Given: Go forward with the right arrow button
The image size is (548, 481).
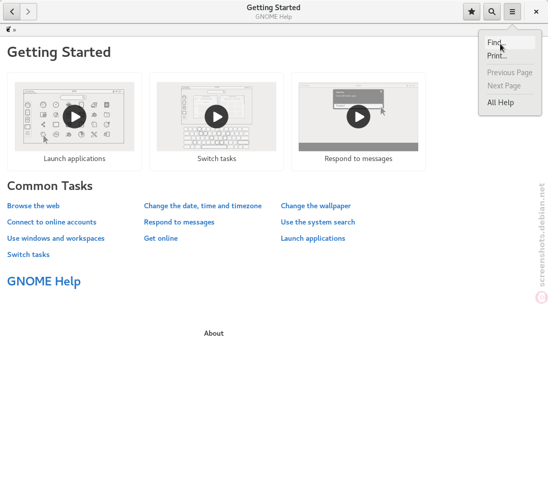Looking at the screenshot, I should 28,12.
